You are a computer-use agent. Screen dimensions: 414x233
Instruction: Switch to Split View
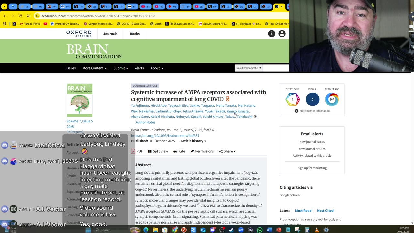tap(158, 151)
